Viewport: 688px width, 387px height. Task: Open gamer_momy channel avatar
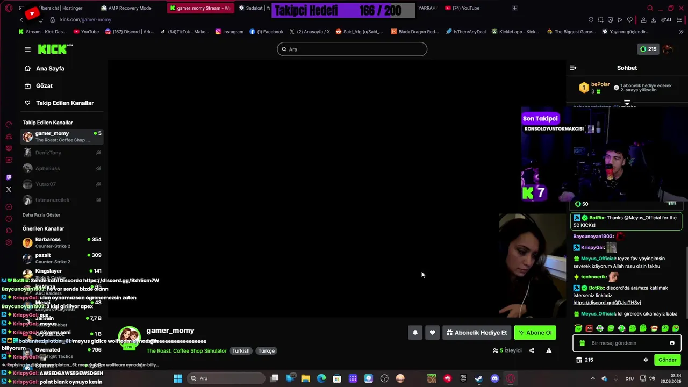click(x=129, y=338)
